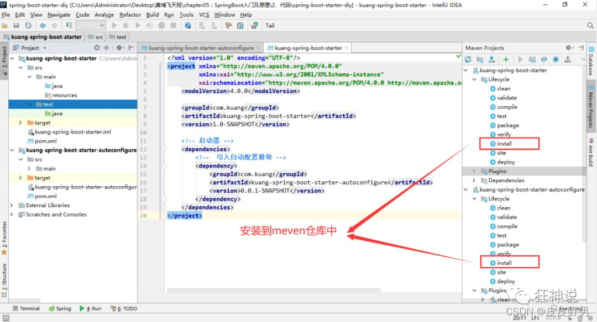Click the Build Project toolbar icon
Viewport: 597px width, 322px height.
(x=69, y=25)
